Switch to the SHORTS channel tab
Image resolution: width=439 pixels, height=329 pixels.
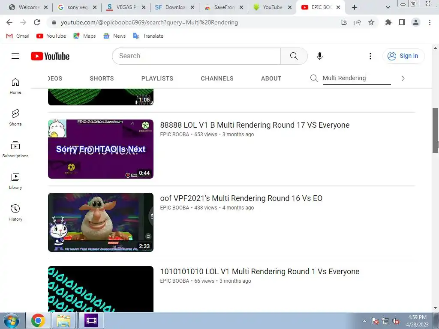pos(102,78)
